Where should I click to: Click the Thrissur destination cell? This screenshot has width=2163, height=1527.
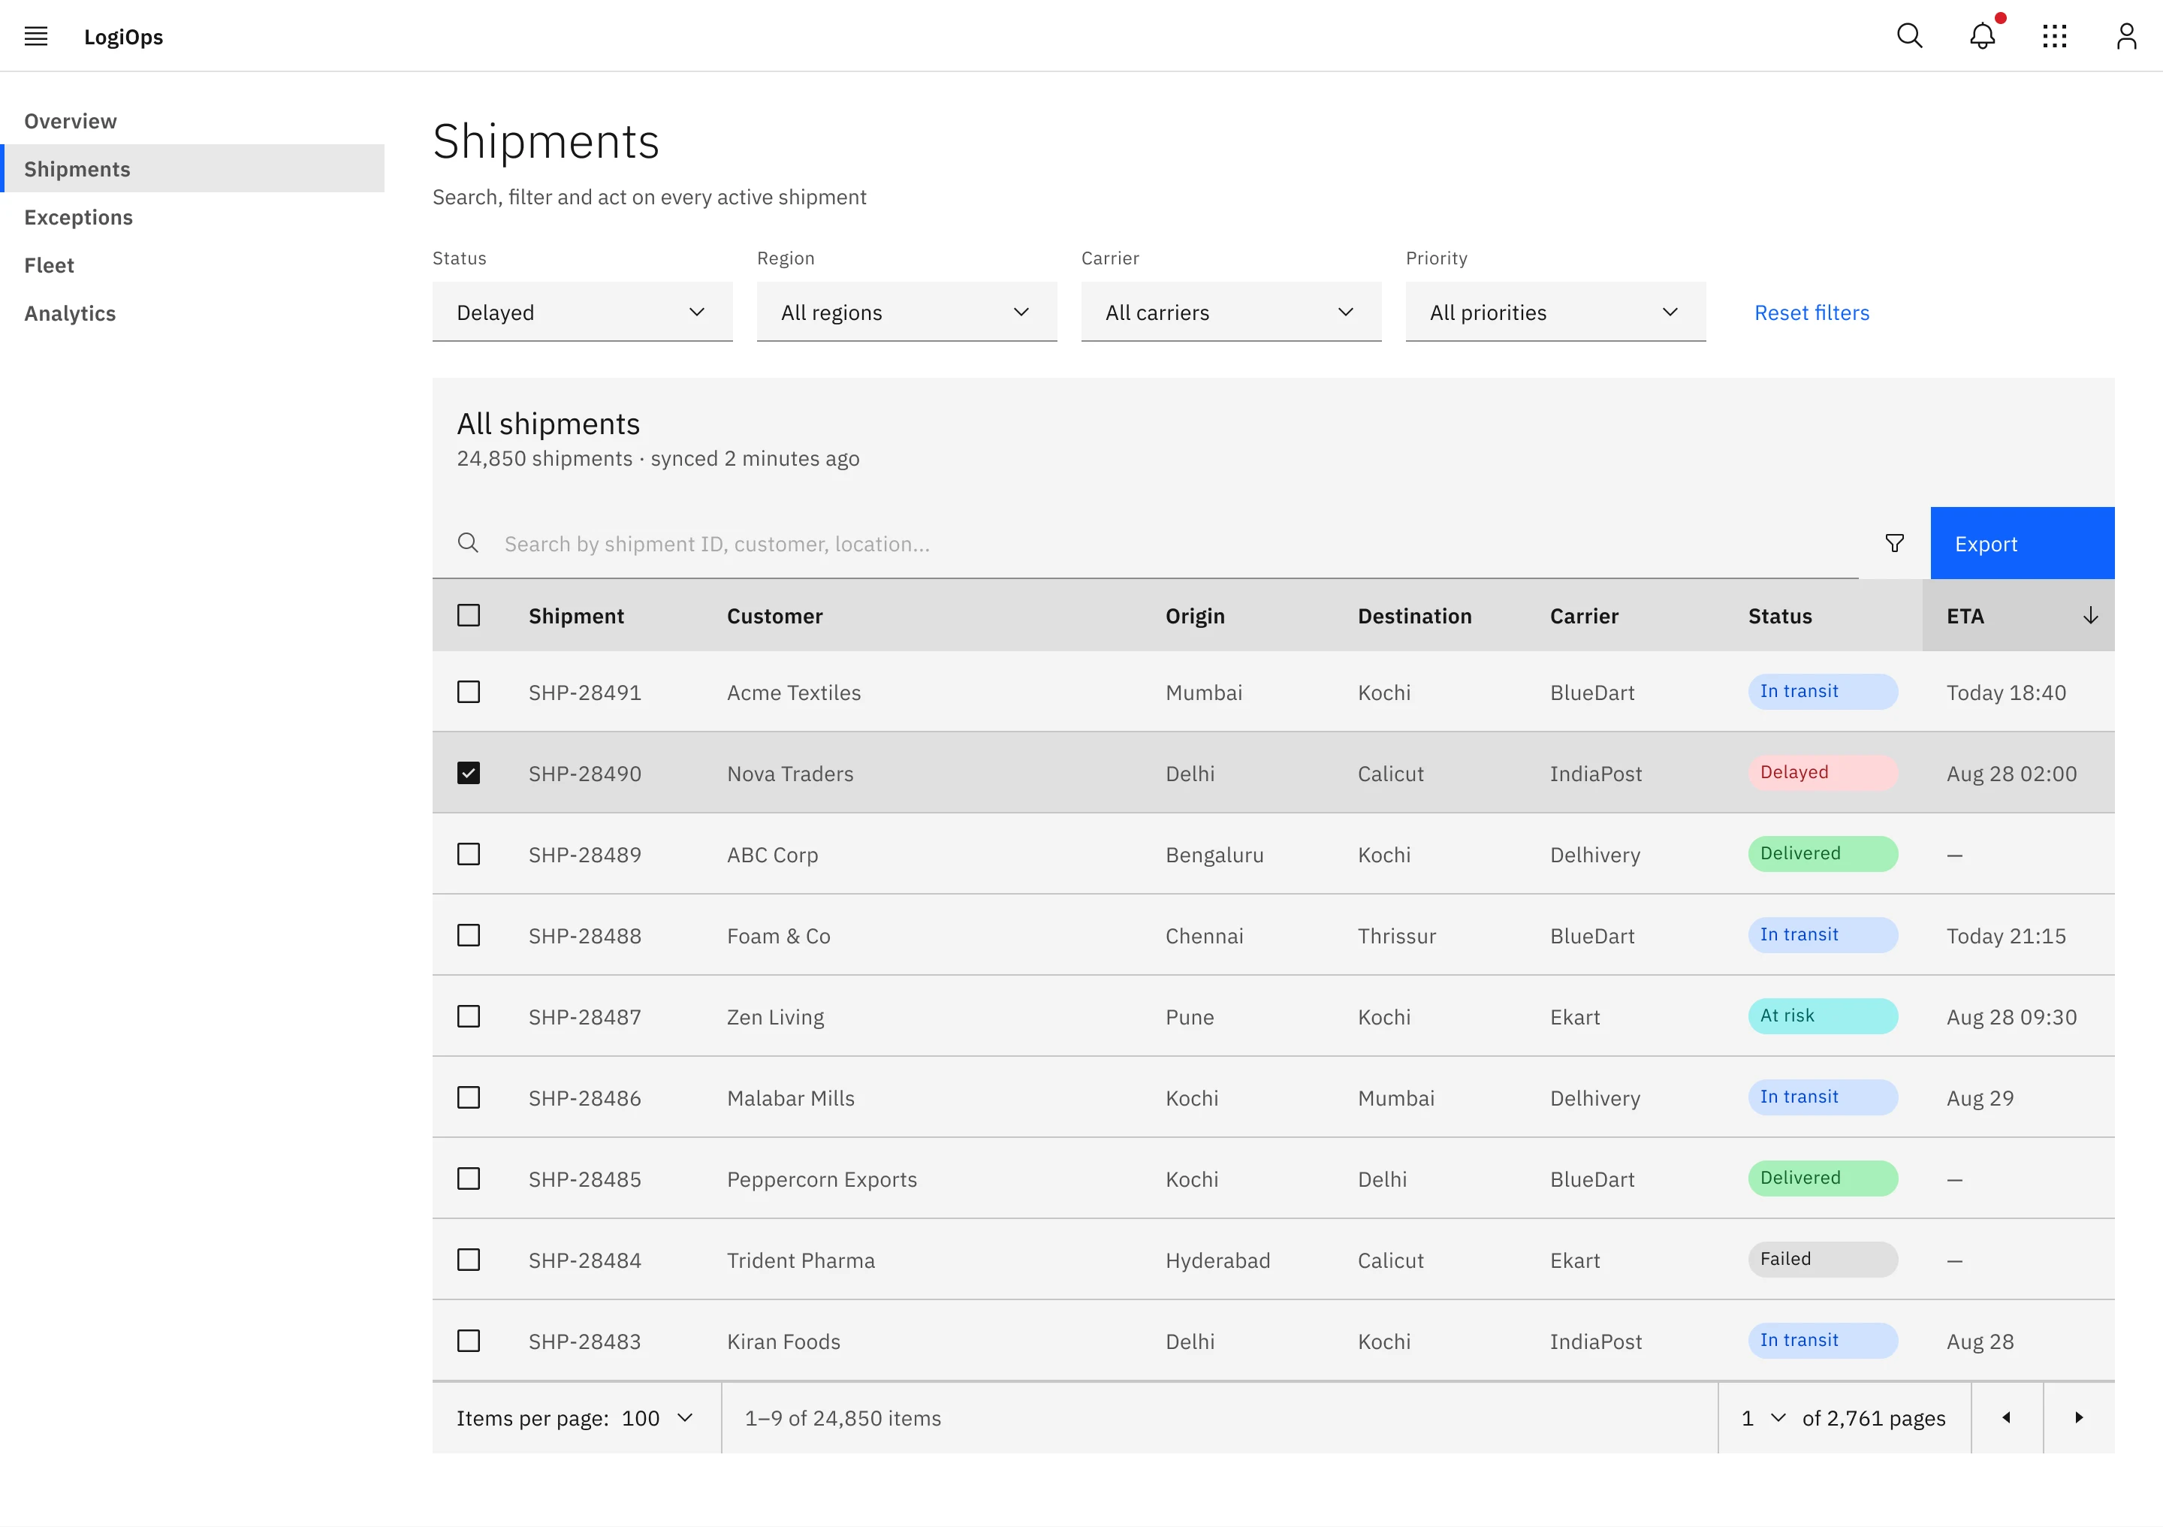pos(1396,935)
